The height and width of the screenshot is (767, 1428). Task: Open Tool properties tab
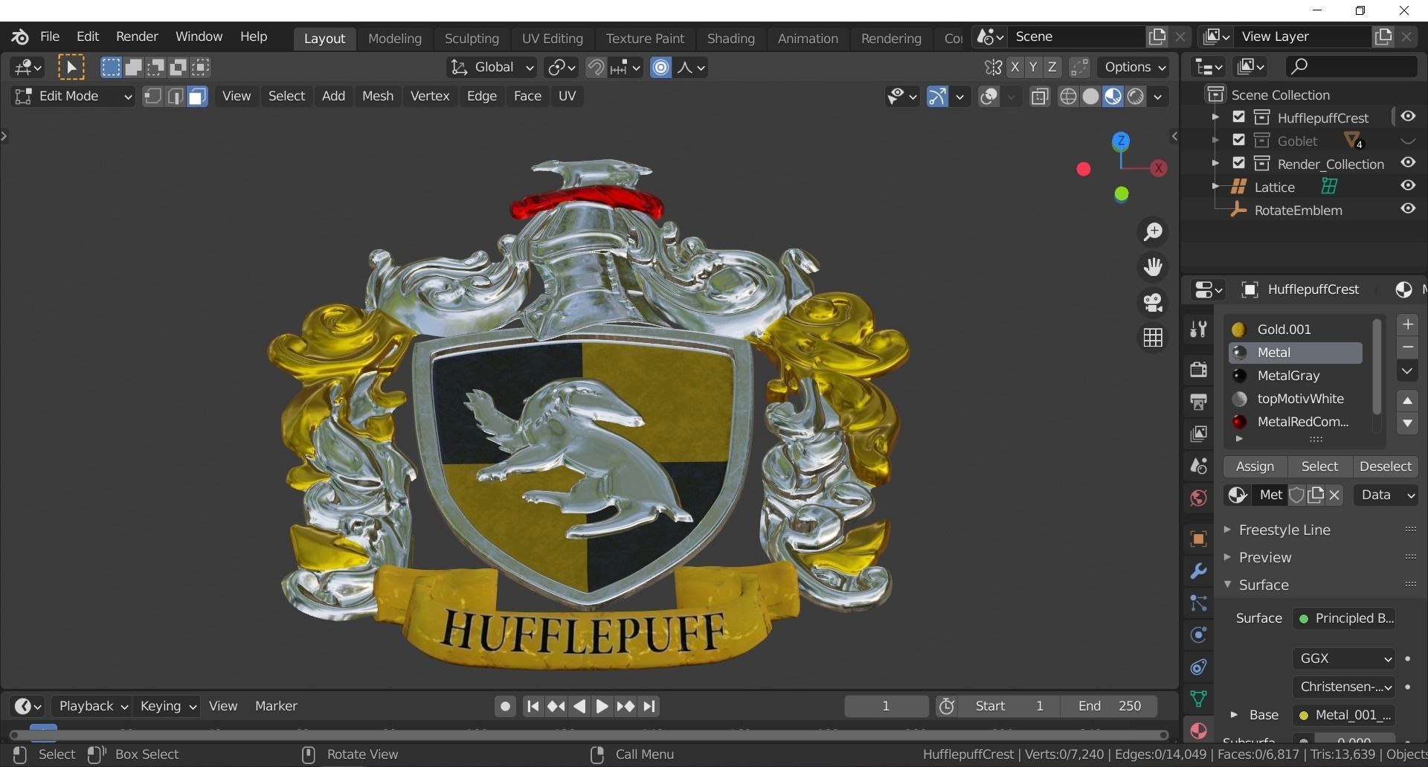click(x=1198, y=329)
